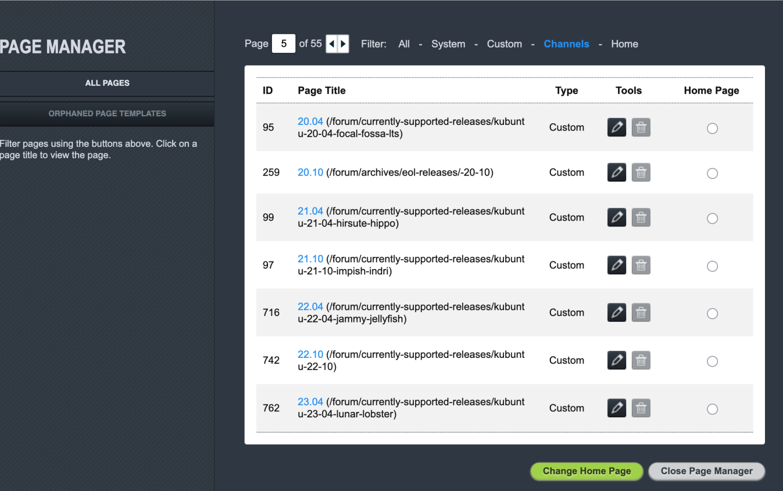The height and width of the screenshot is (491, 783).
Task: Filter pages by Home
Action: click(625, 44)
